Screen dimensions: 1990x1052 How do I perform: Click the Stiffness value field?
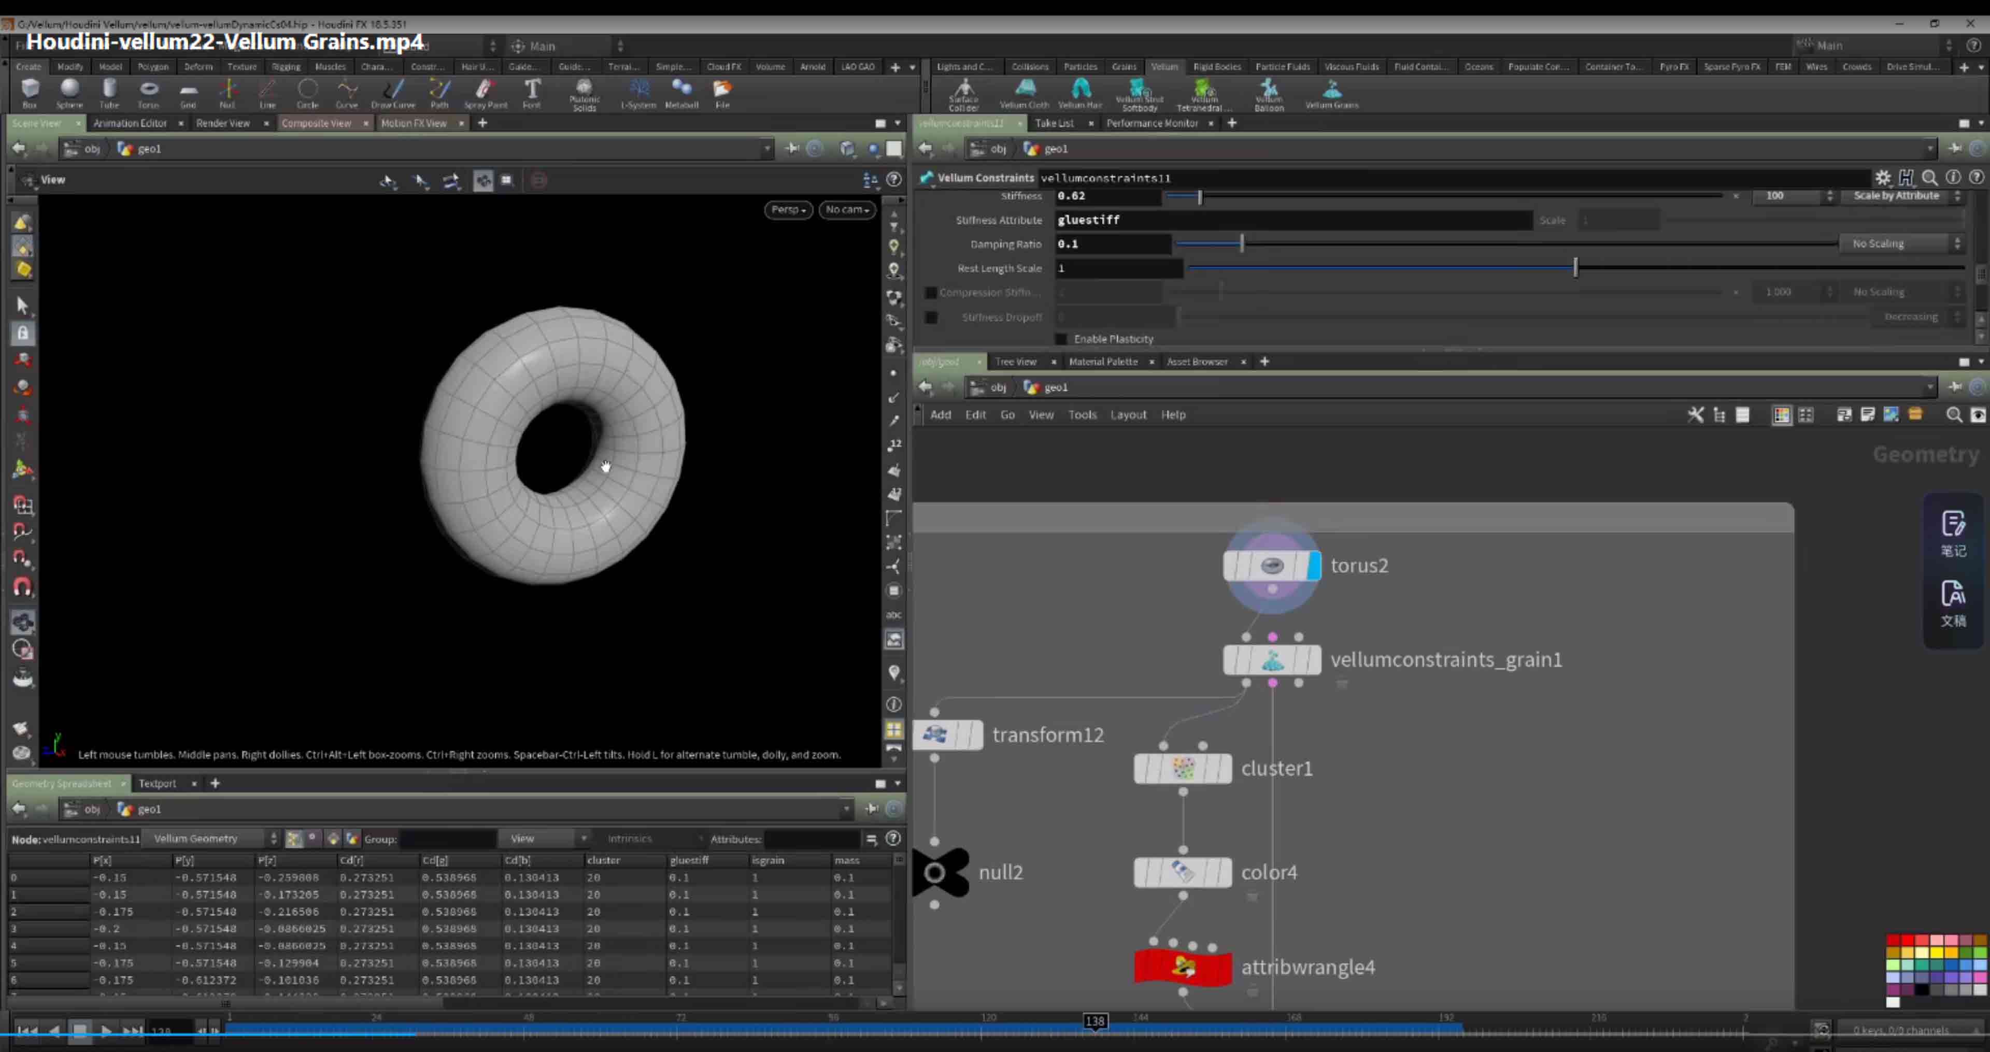pyautogui.click(x=1108, y=196)
